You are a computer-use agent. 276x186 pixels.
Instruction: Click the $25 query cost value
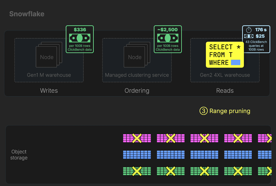(260, 36)
